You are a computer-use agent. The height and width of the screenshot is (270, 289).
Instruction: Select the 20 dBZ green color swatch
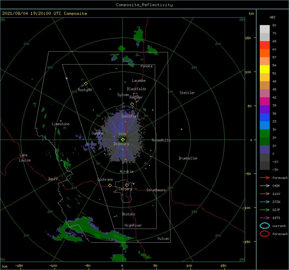(265, 134)
